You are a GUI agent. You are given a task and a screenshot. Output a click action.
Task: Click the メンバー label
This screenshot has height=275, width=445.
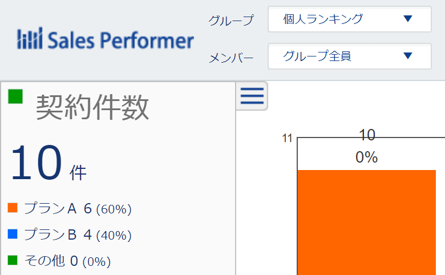click(x=230, y=57)
